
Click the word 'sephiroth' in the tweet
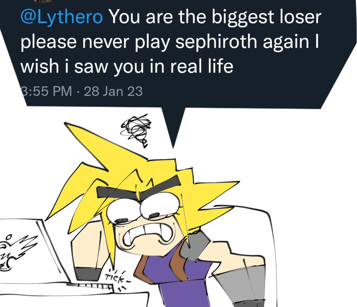tap(216, 42)
